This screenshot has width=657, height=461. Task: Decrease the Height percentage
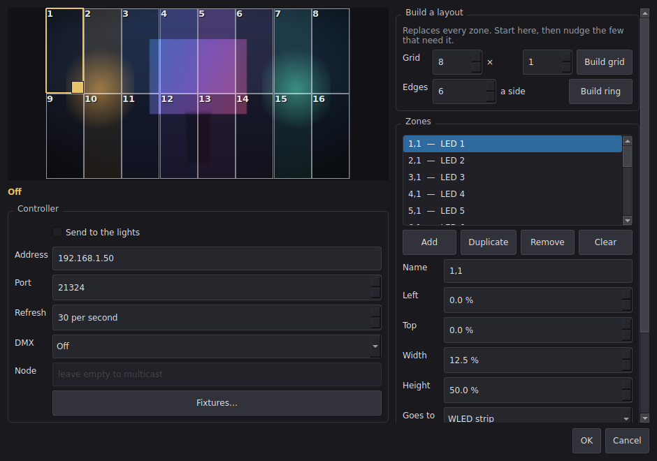click(626, 395)
